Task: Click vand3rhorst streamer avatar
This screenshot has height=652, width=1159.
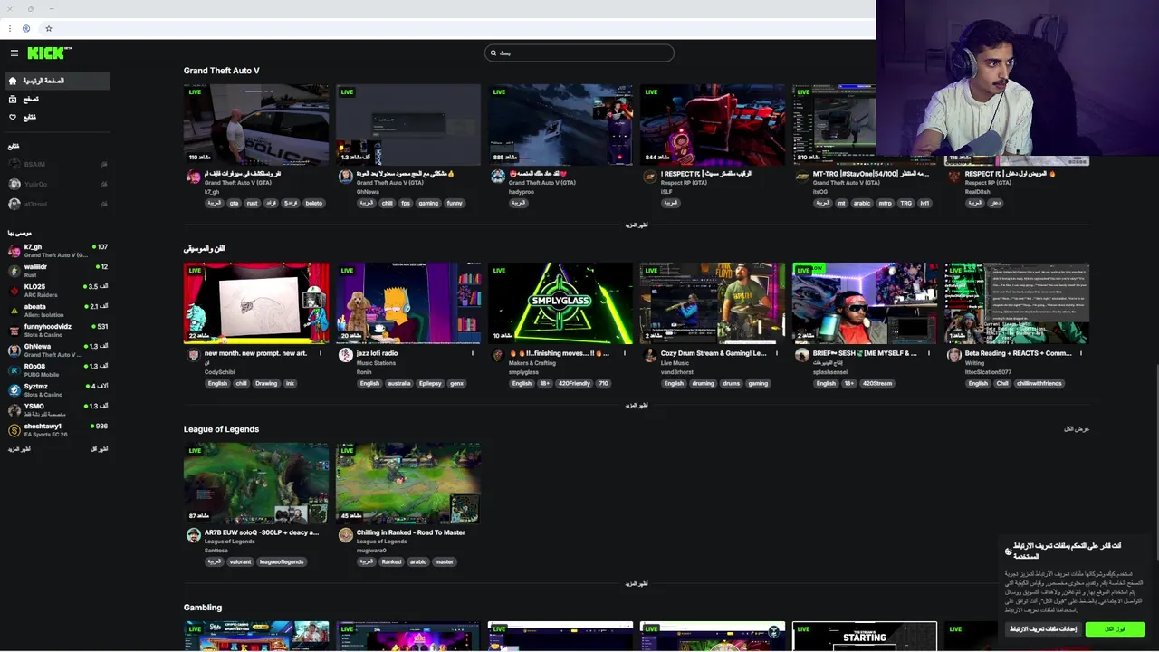Action: tap(649, 356)
